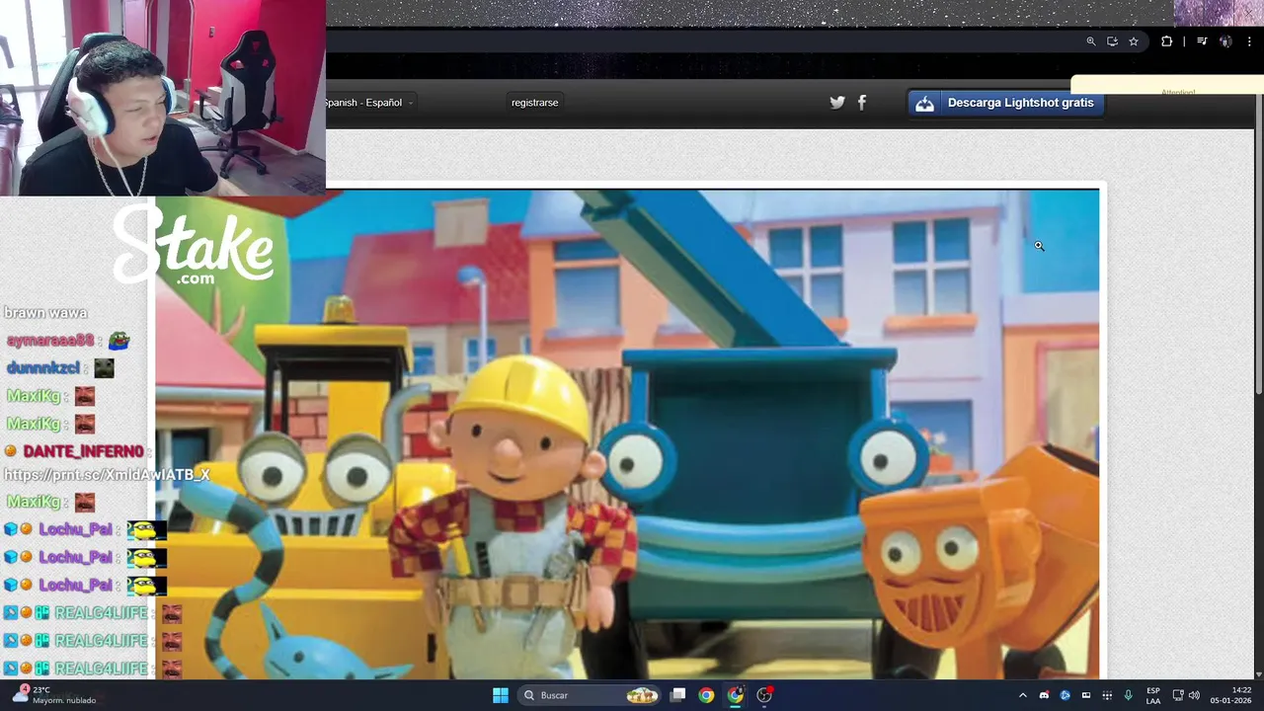Click aymaraaa88 username in chat
Image resolution: width=1264 pixels, height=711 pixels.
click(50, 341)
